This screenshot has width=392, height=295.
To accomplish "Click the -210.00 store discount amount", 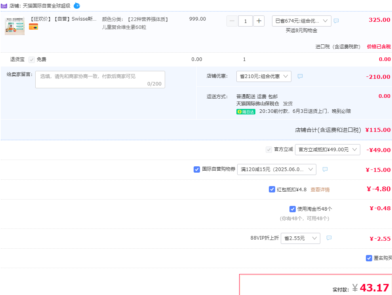I will tap(378, 77).
